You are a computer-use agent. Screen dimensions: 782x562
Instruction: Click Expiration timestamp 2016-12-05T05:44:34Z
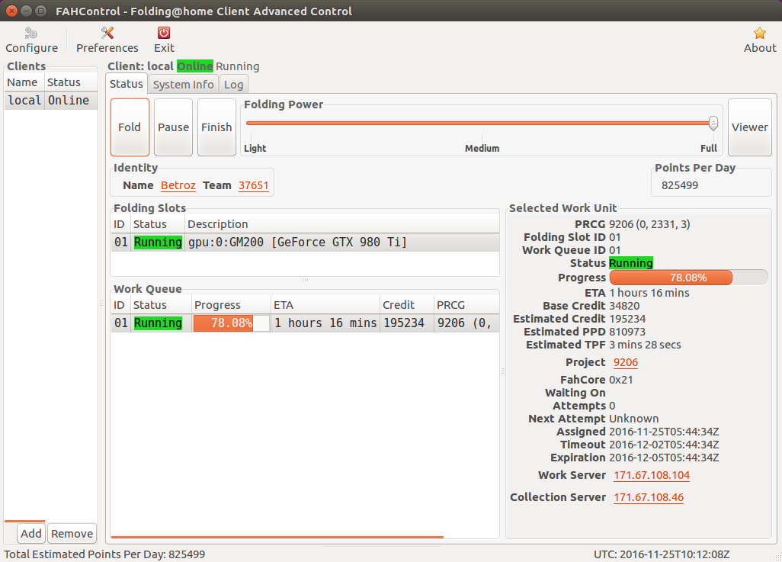(664, 458)
